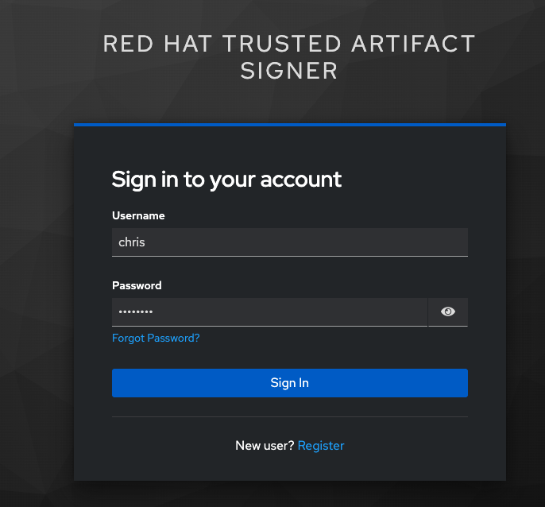The height and width of the screenshot is (507, 545).
Task: Click the Username field label
Action: (138, 215)
